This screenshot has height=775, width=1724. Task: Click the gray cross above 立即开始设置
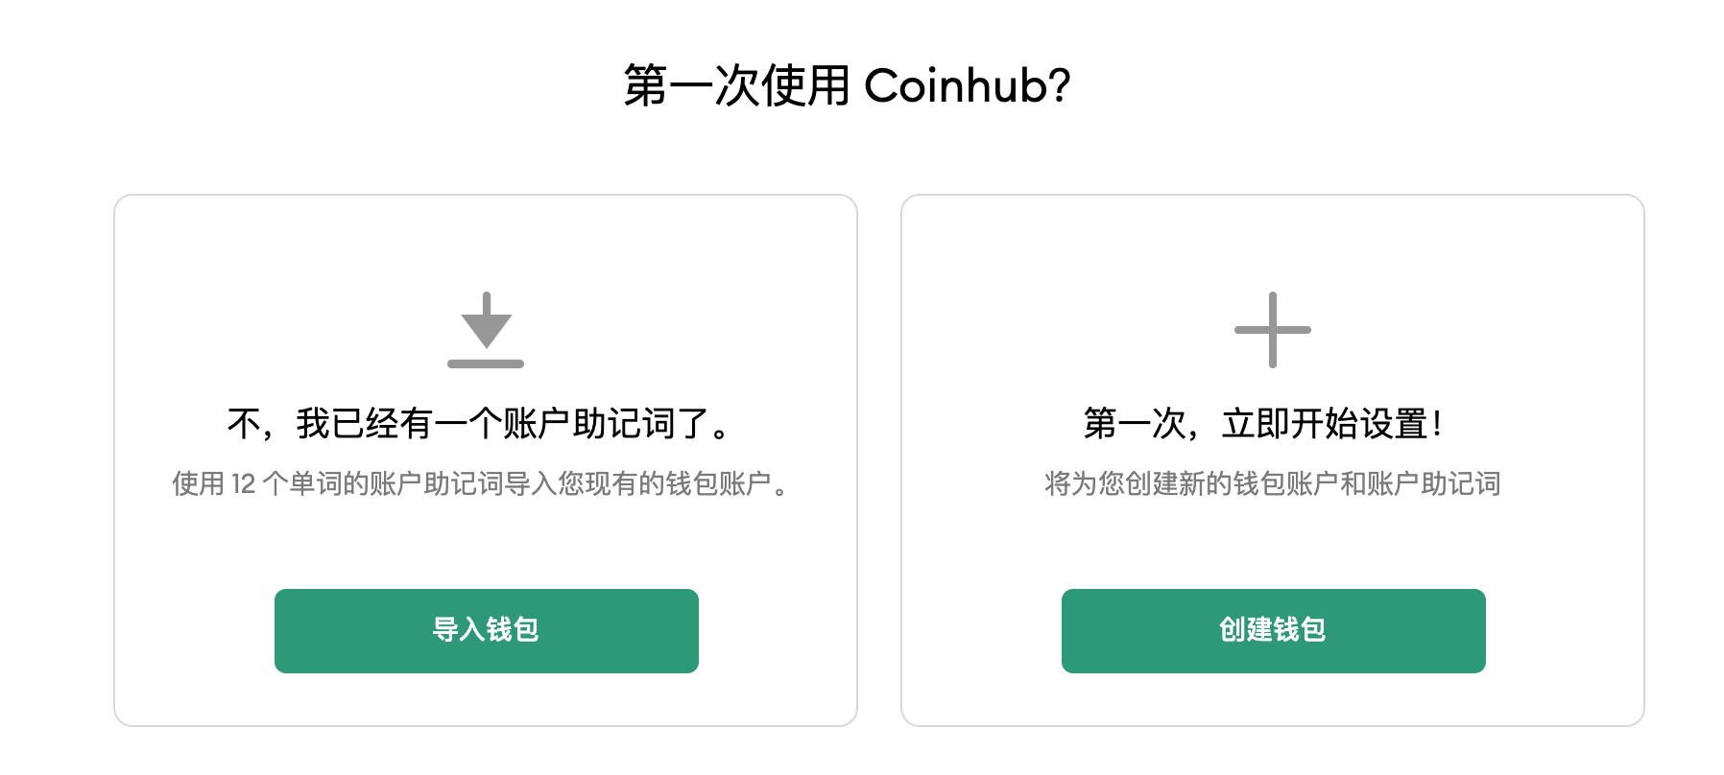(1273, 329)
